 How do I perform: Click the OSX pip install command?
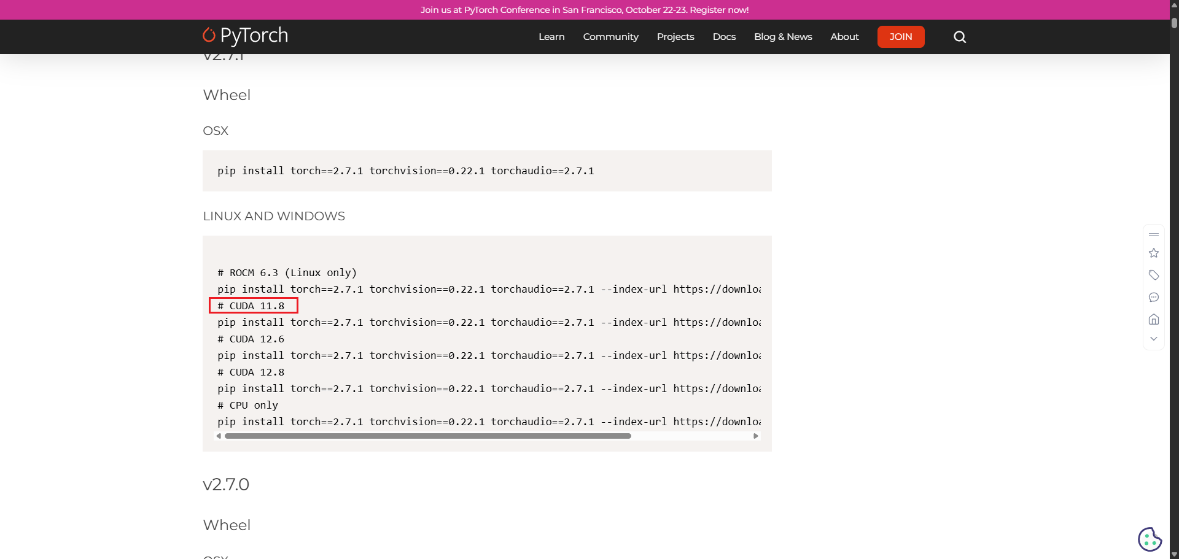pos(406,171)
